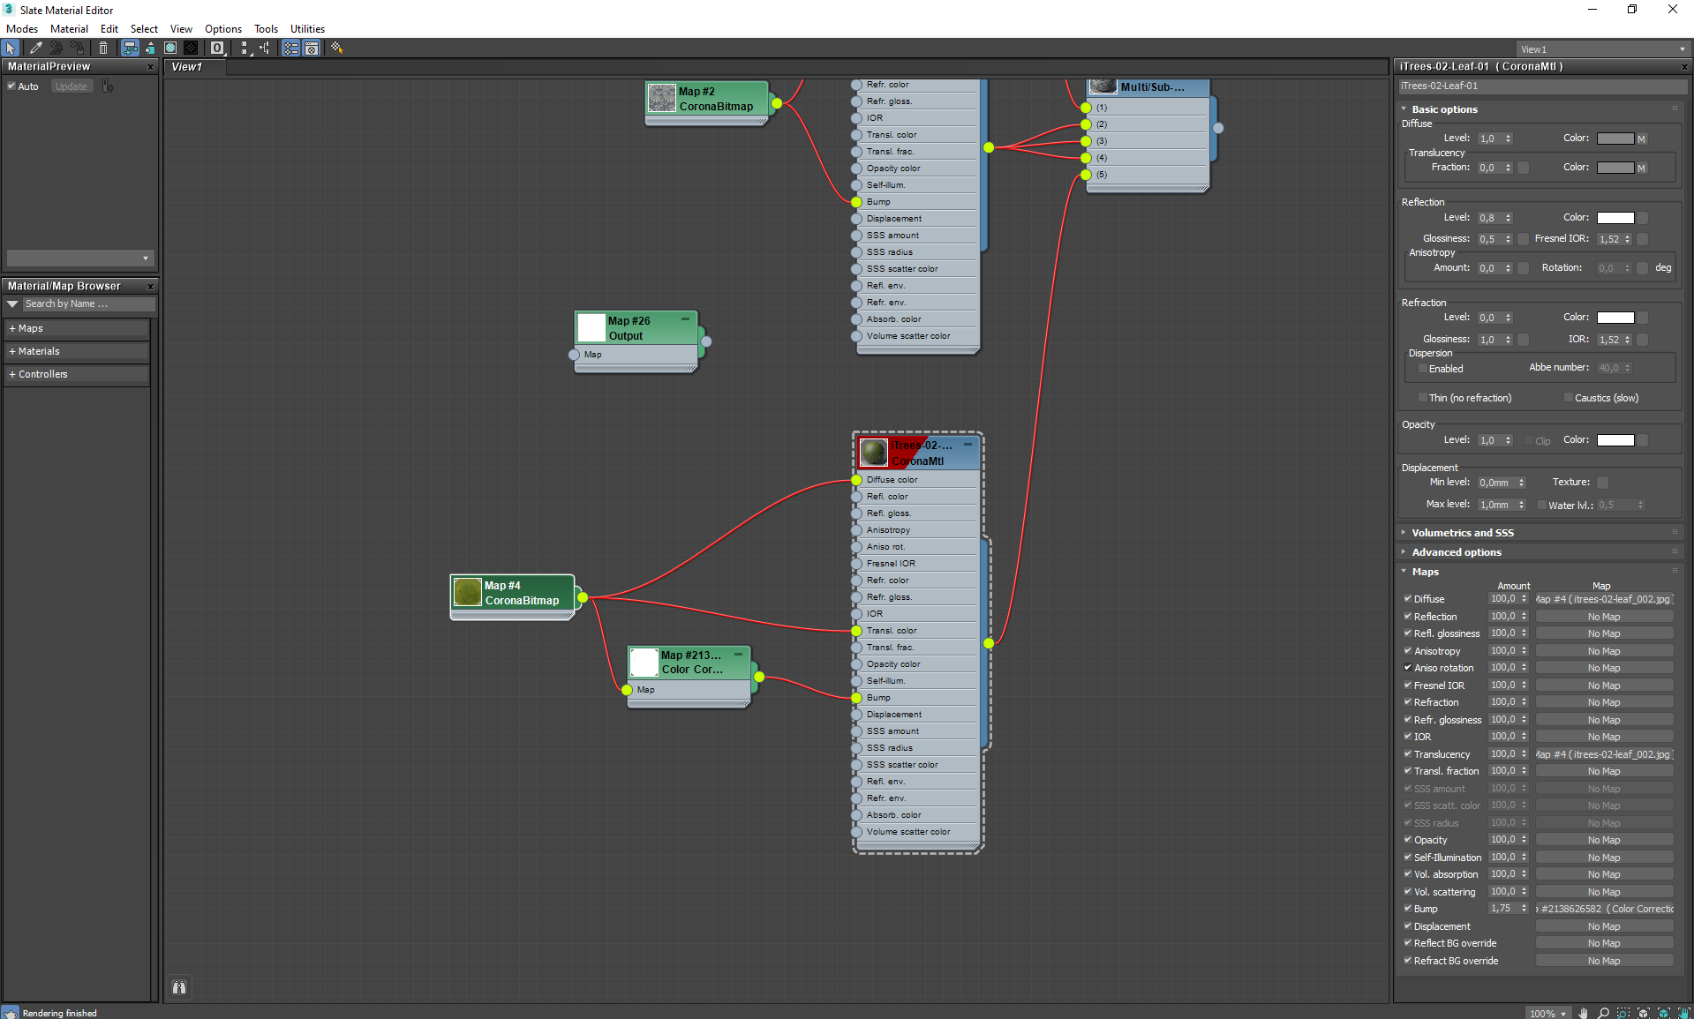Select the Pan hand tool in status bar
Screen dimensions: 1694x1019
pos(1584,1013)
